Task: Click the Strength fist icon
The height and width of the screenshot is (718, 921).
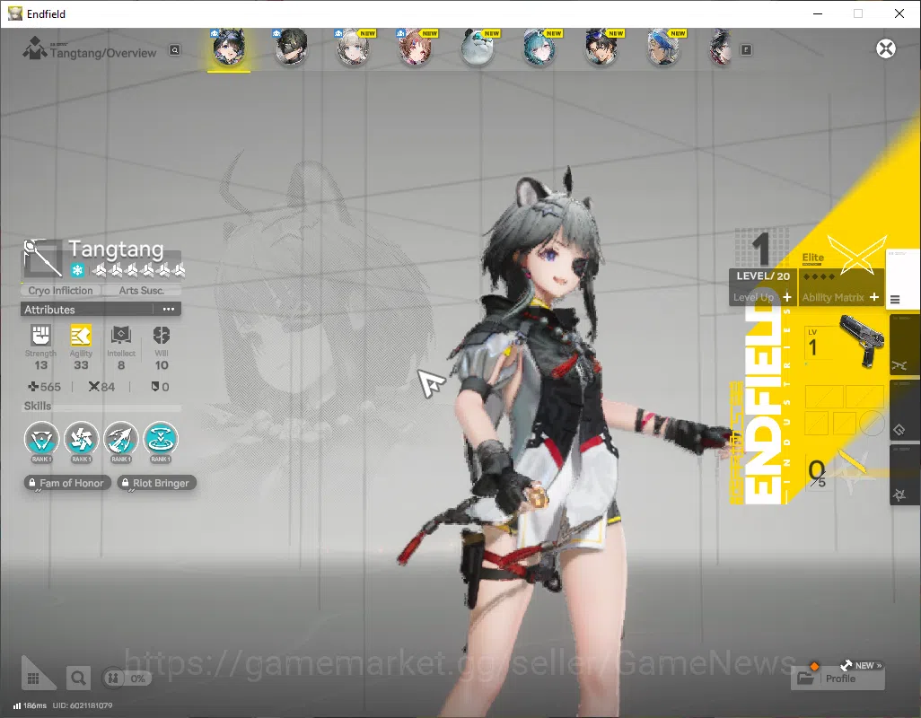Action: point(40,336)
